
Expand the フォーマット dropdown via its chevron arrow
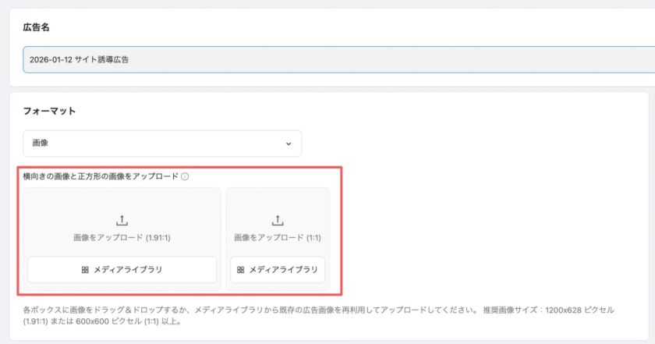(x=289, y=144)
